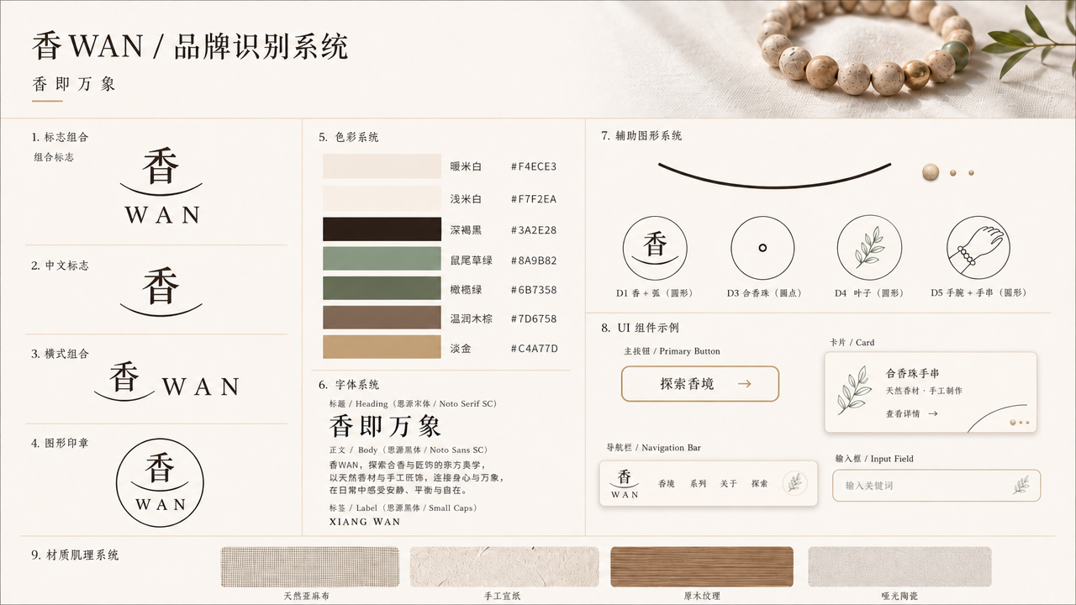Click the 香即万象 heading font sample

(385, 426)
